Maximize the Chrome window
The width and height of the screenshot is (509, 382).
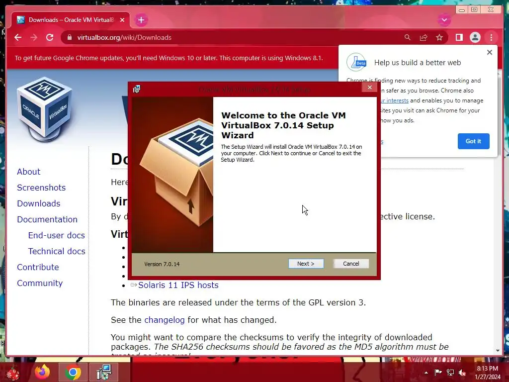click(x=474, y=10)
